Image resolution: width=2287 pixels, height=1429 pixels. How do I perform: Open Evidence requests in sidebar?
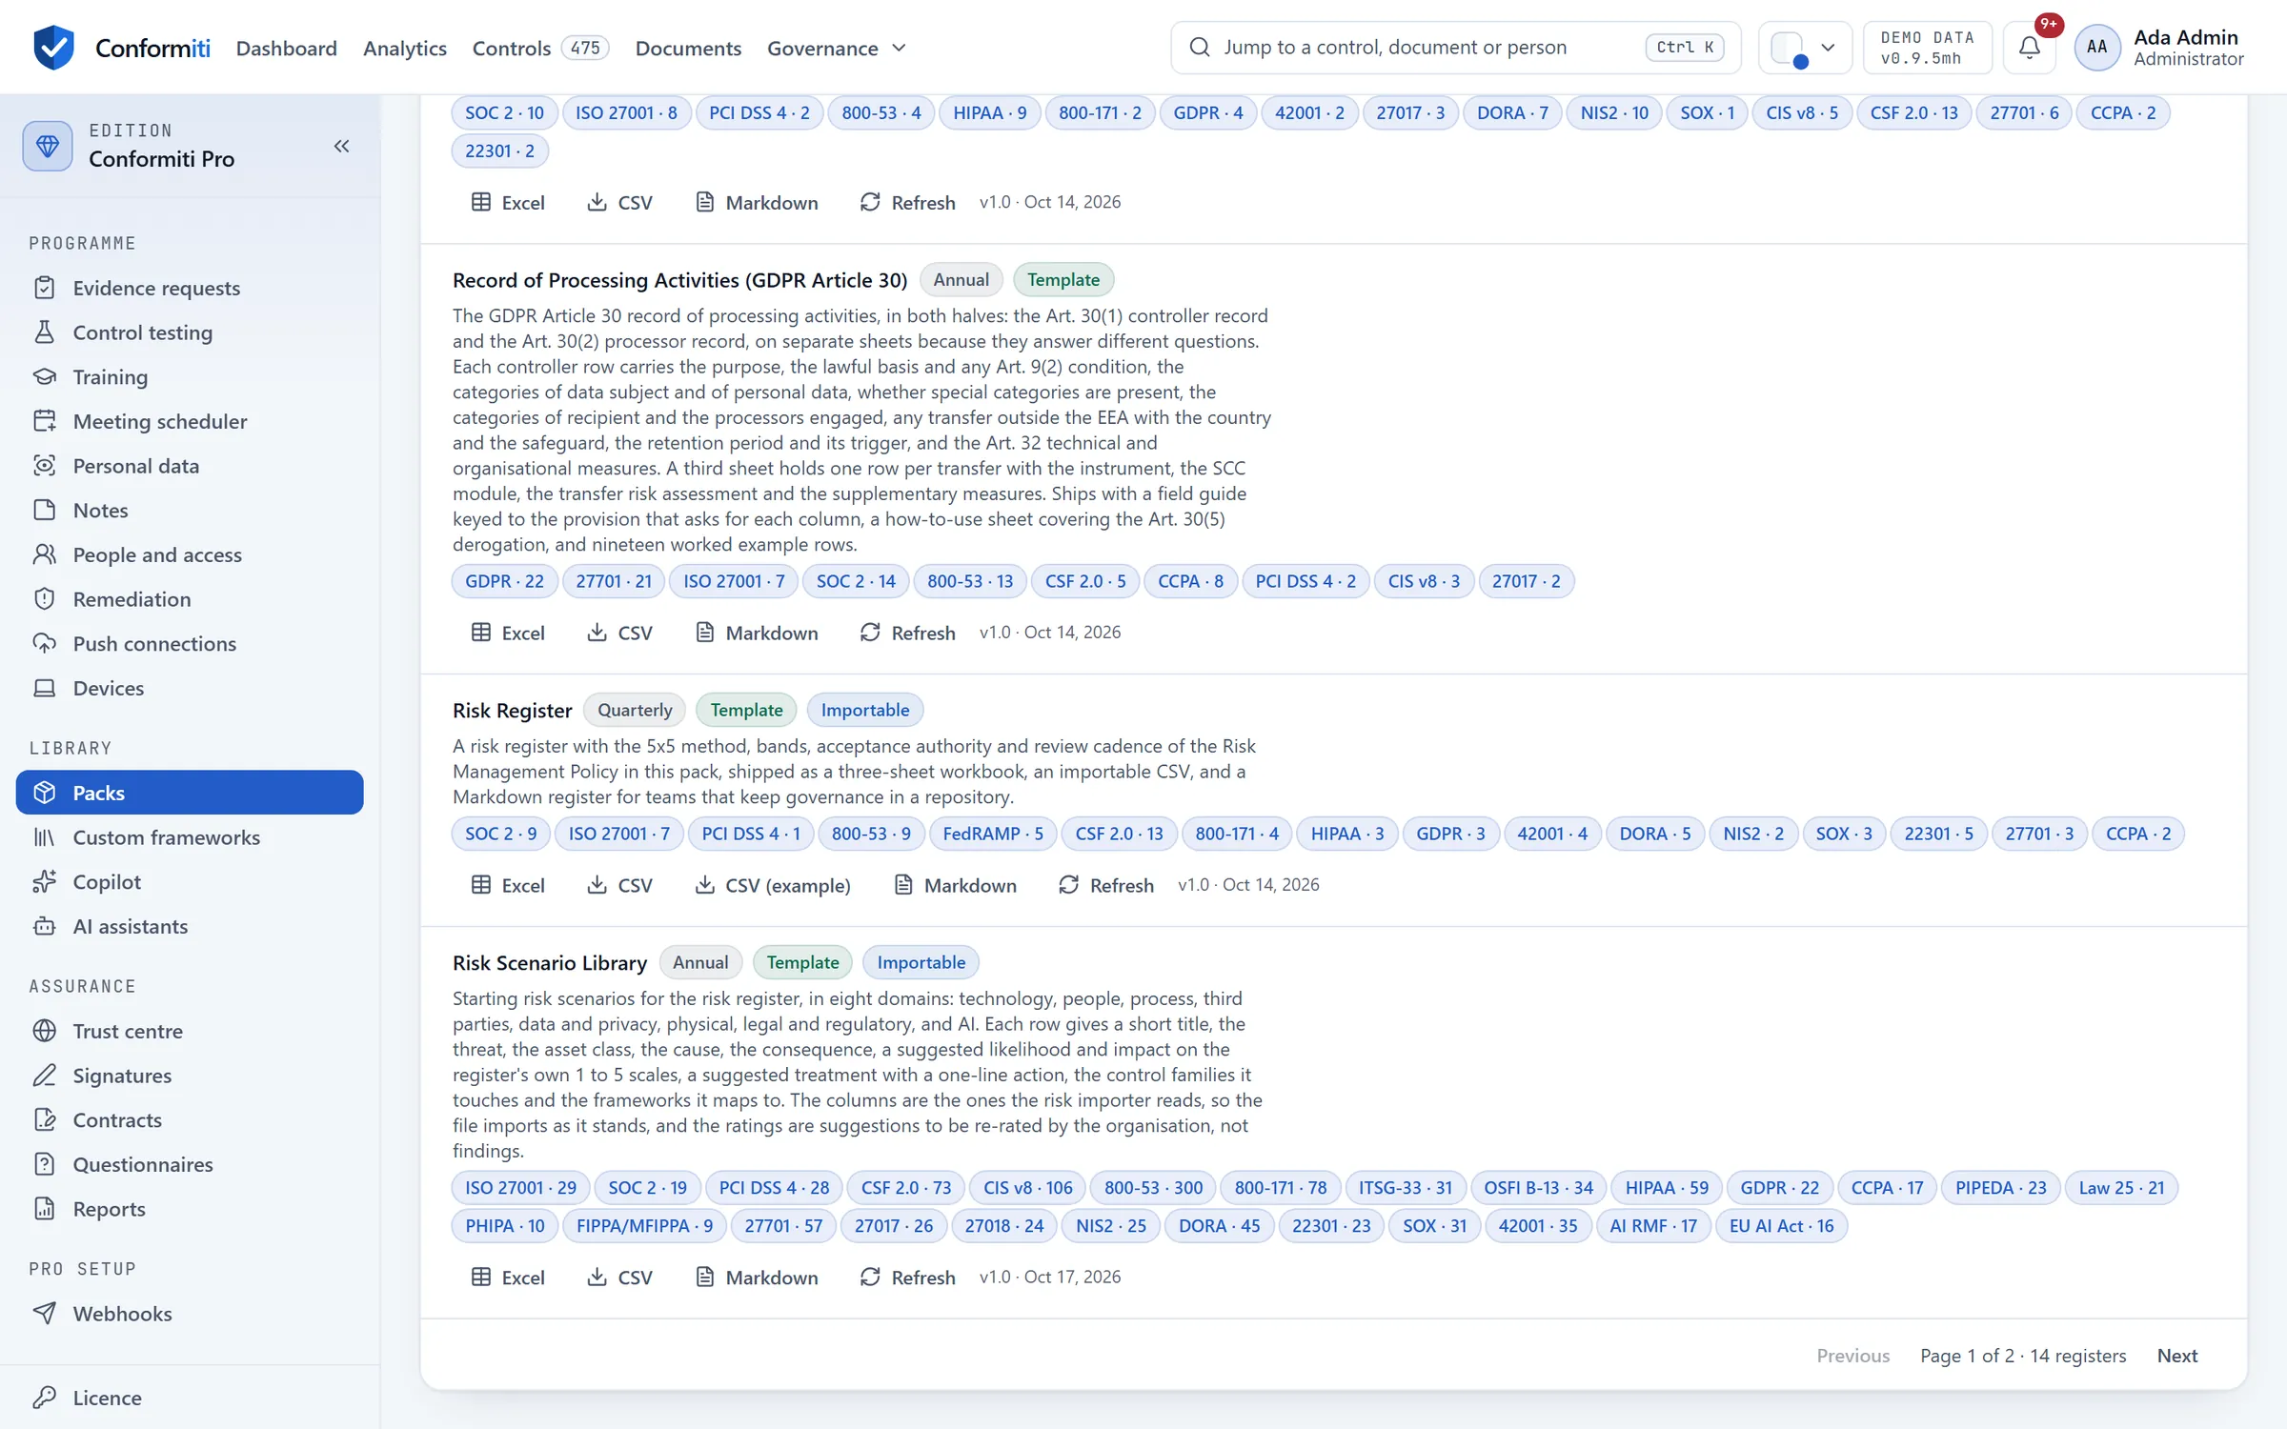pos(190,288)
